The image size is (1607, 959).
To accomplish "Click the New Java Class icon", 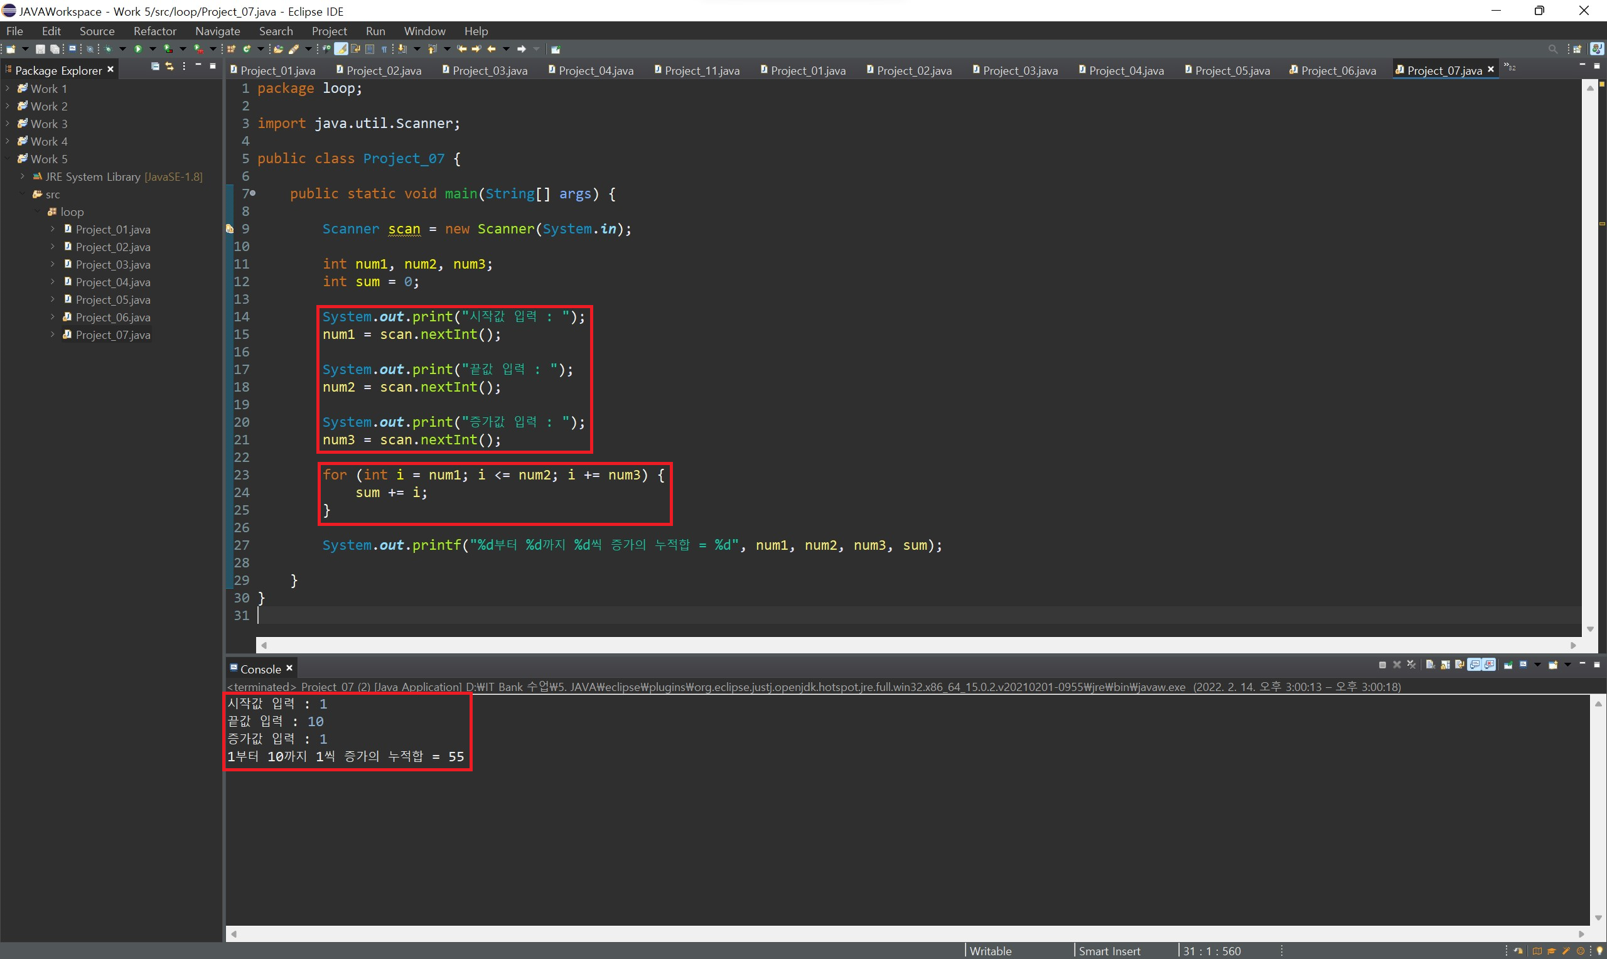I will 247,49.
